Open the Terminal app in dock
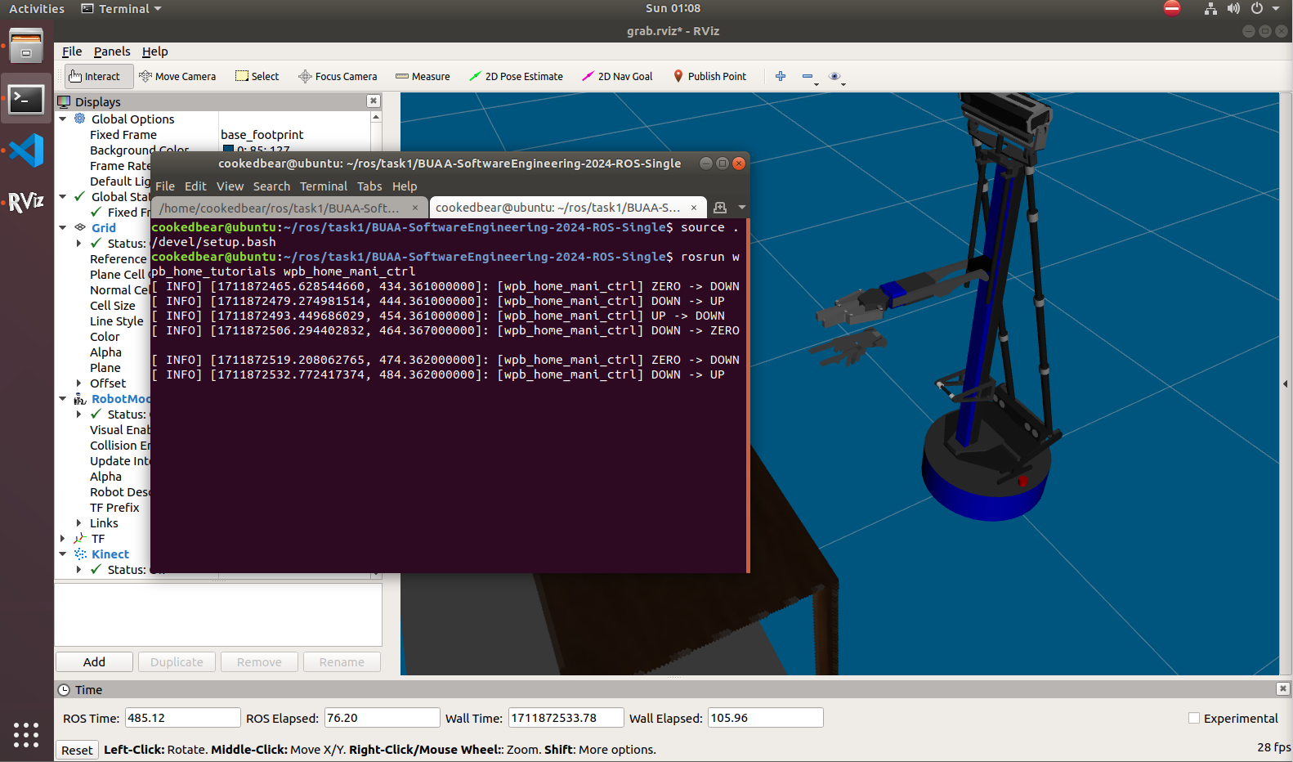Viewport: 1293px width, 762px height. pos(26,99)
